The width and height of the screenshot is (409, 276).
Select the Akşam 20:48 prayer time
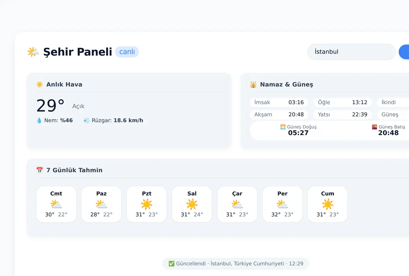[x=279, y=115]
